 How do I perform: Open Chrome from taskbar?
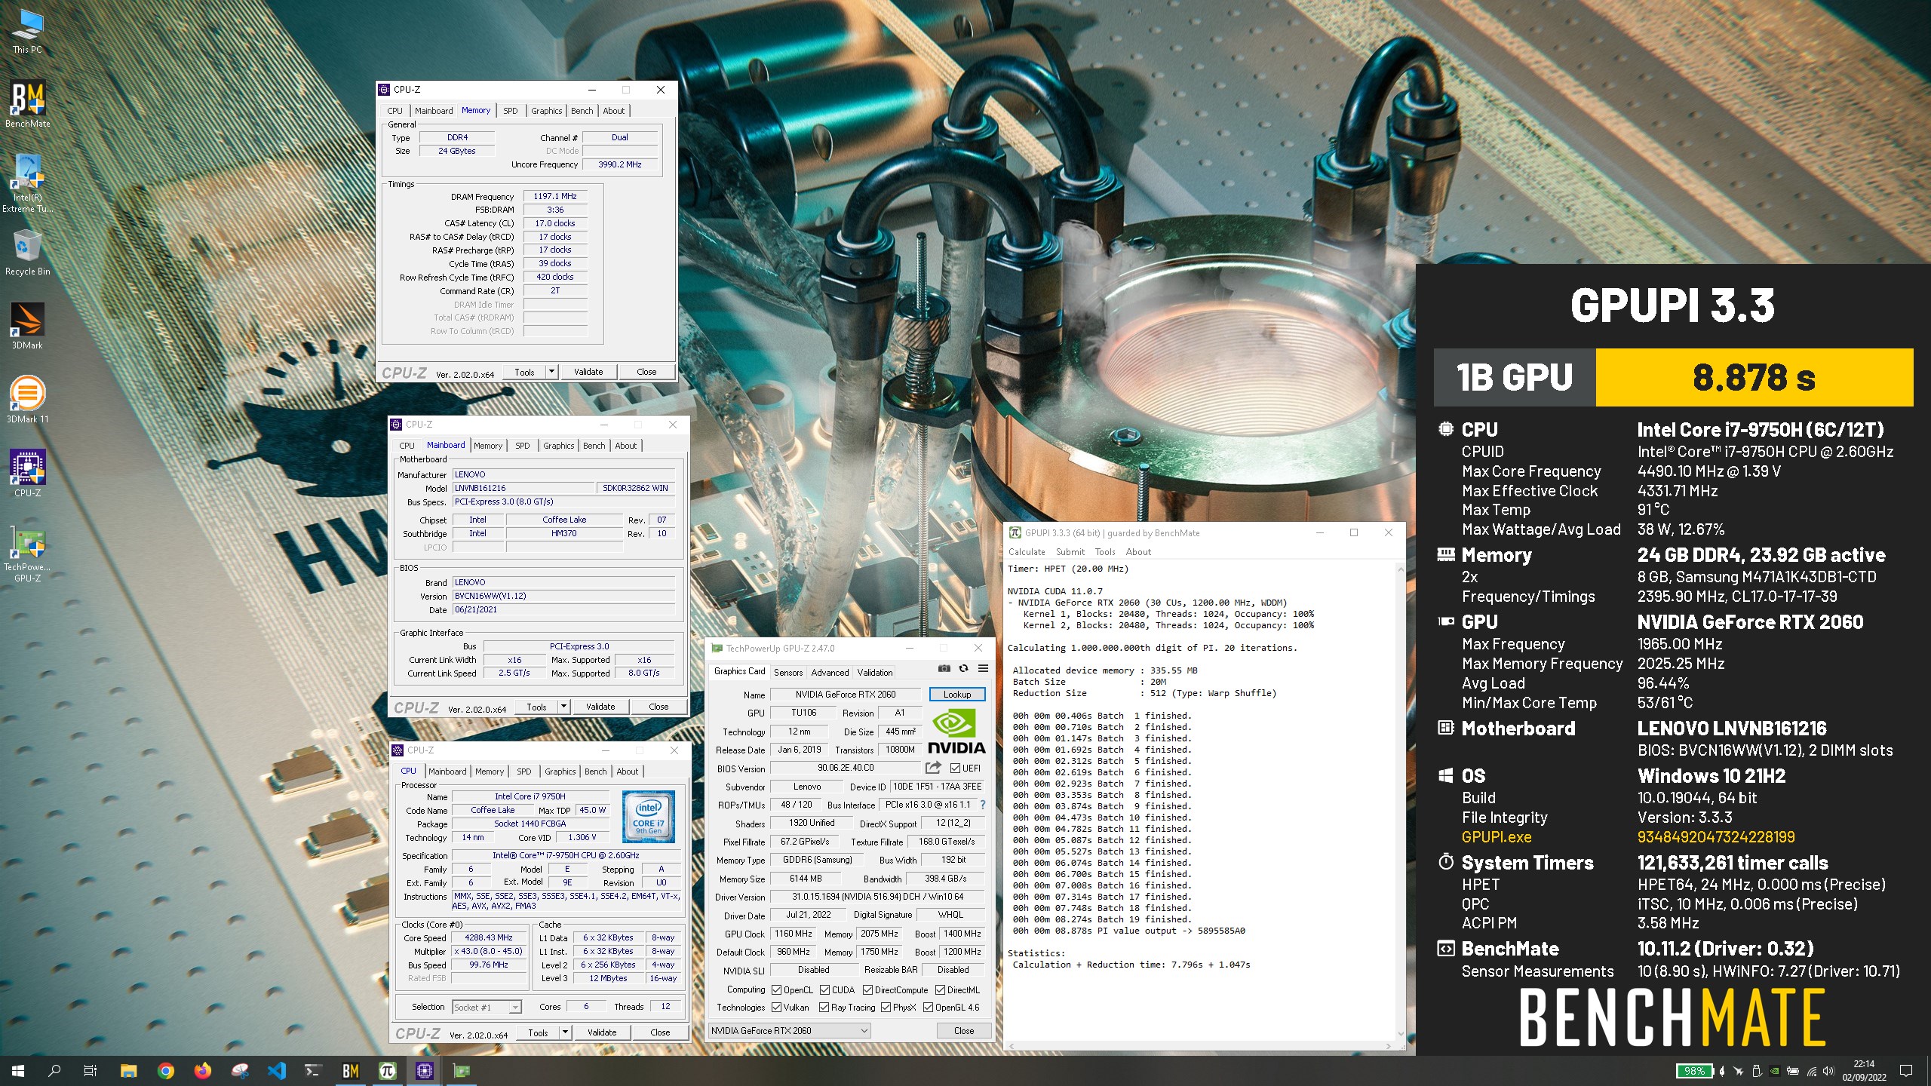coord(166,1070)
